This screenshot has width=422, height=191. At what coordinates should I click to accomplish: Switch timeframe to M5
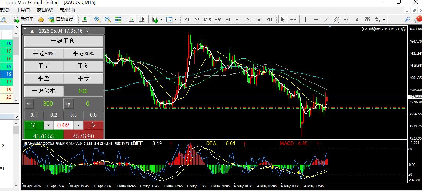197,19
